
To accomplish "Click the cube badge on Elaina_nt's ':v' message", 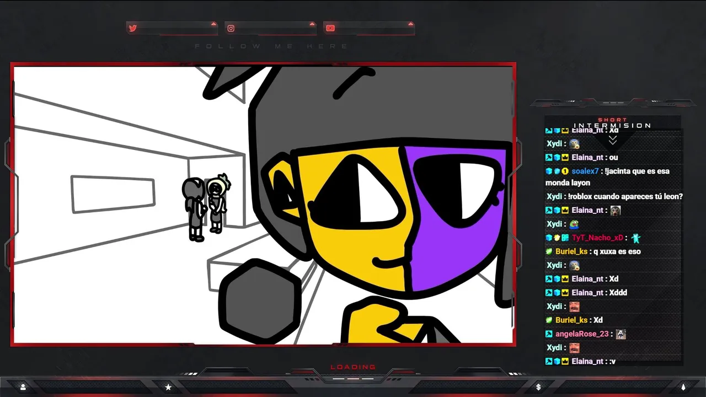I will [557, 362].
